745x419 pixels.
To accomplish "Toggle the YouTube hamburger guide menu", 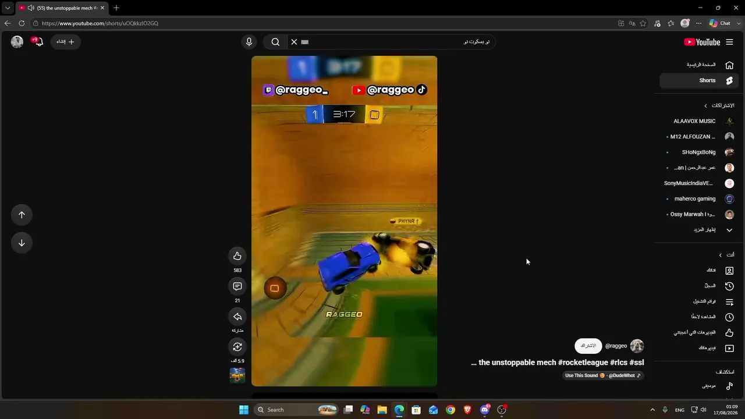I will pos(729,42).
